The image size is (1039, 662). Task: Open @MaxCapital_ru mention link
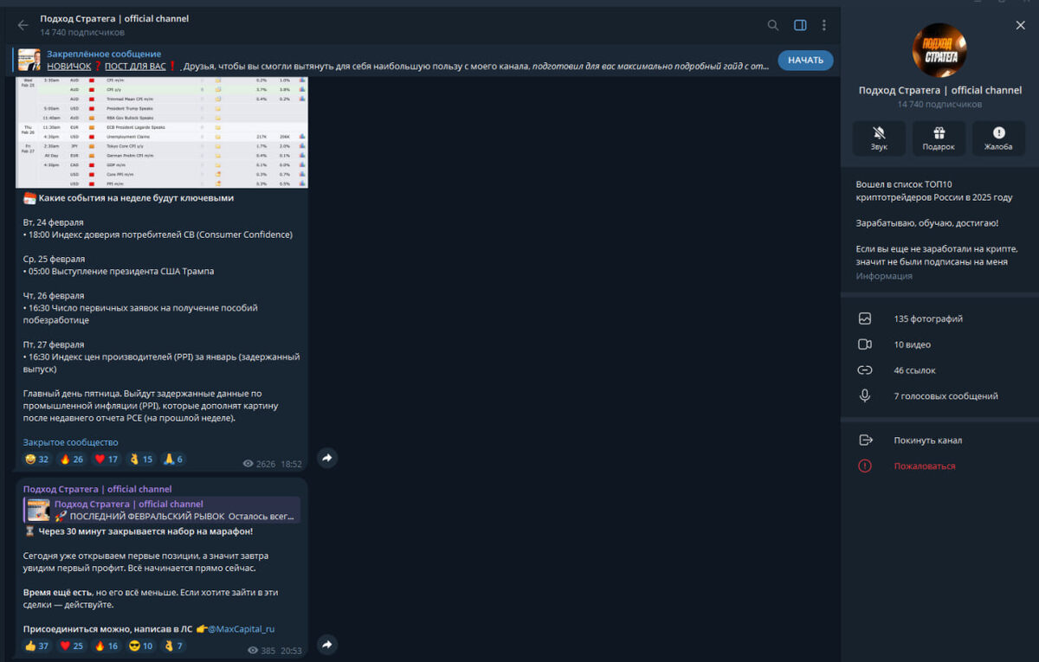(241, 629)
